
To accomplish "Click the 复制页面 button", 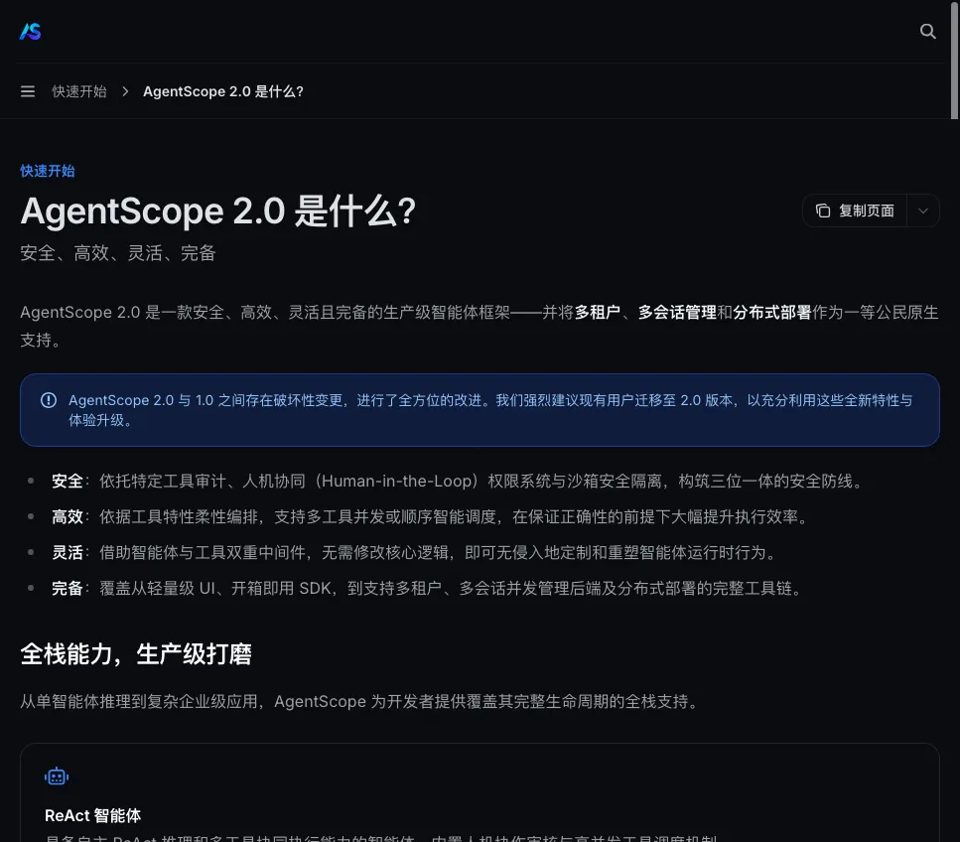I will (855, 210).
